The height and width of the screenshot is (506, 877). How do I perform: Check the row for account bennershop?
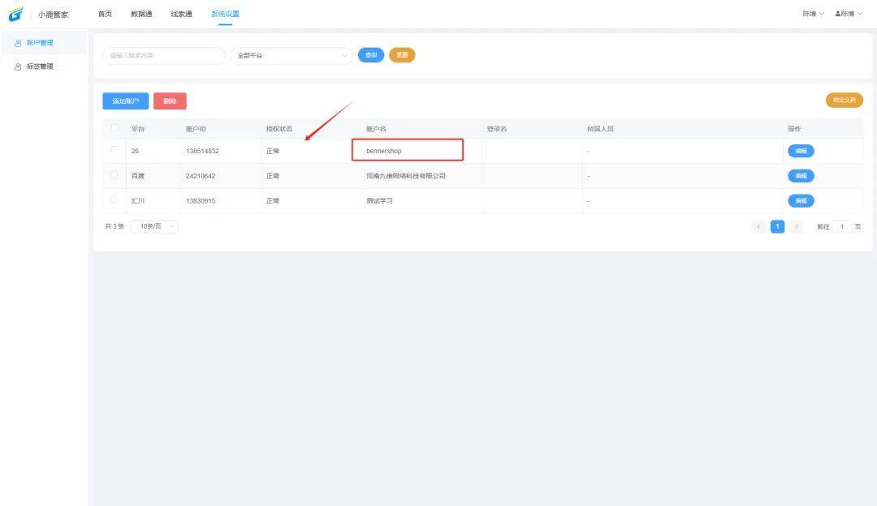pos(114,150)
